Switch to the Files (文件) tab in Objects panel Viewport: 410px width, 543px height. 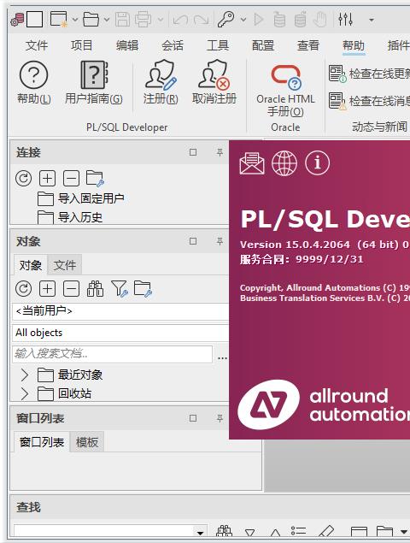click(x=65, y=265)
